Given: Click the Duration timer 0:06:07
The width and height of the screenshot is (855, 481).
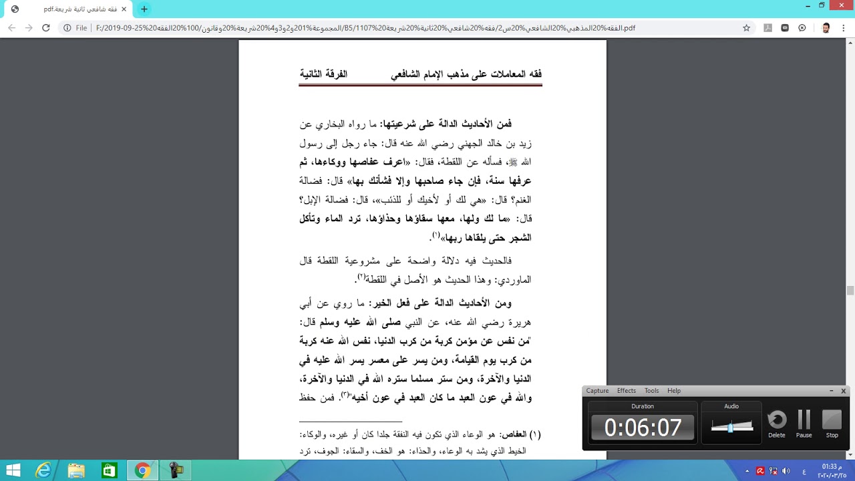Looking at the screenshot, I should (x=643, y=428).
